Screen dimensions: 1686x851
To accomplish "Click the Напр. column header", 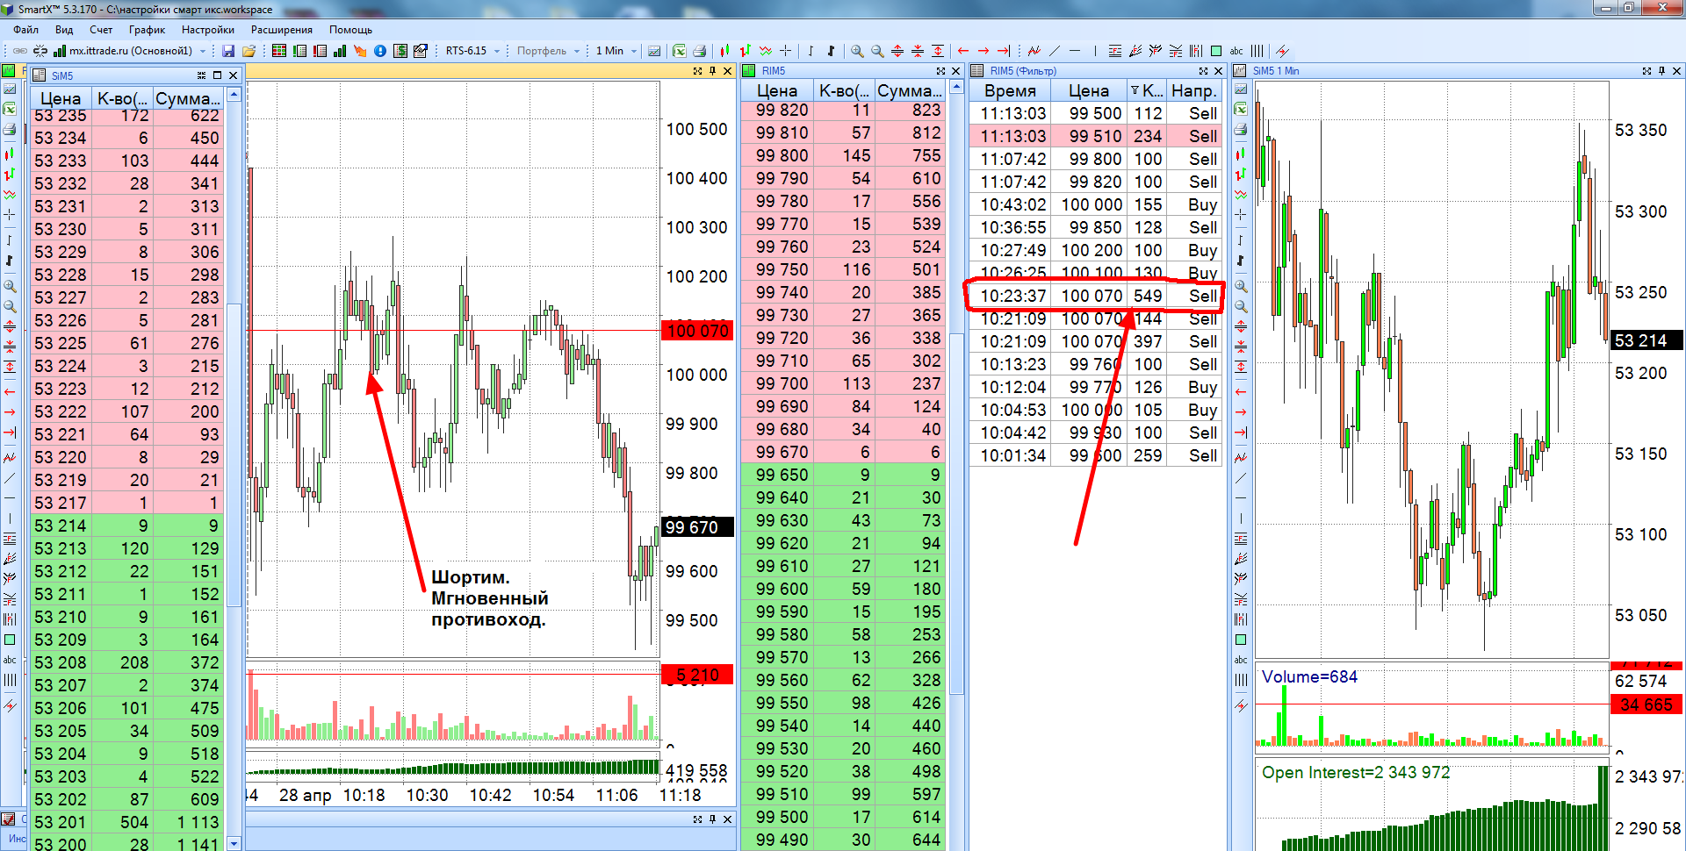I will pos(1194,90).
